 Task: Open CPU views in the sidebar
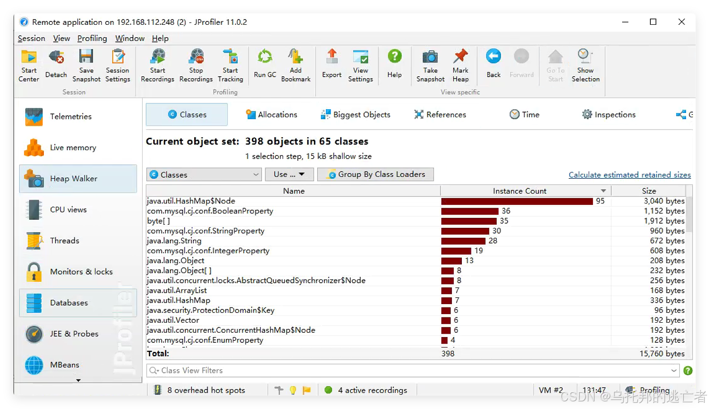78,210
